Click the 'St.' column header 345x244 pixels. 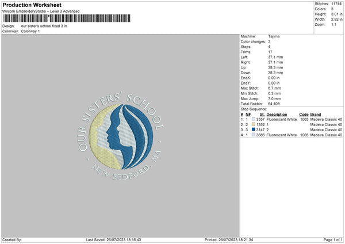coord(262,115)
